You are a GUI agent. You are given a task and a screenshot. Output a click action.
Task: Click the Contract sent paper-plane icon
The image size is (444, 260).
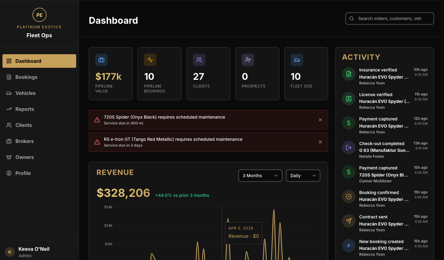coord(349,221)
